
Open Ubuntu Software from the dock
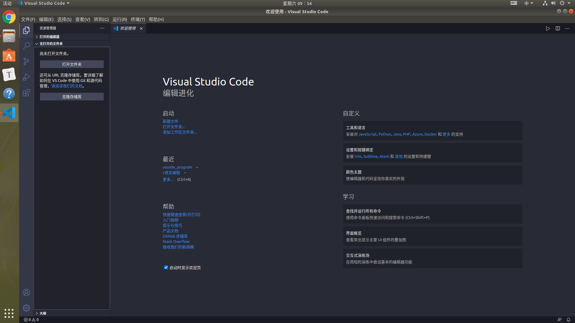coord(9,55)
